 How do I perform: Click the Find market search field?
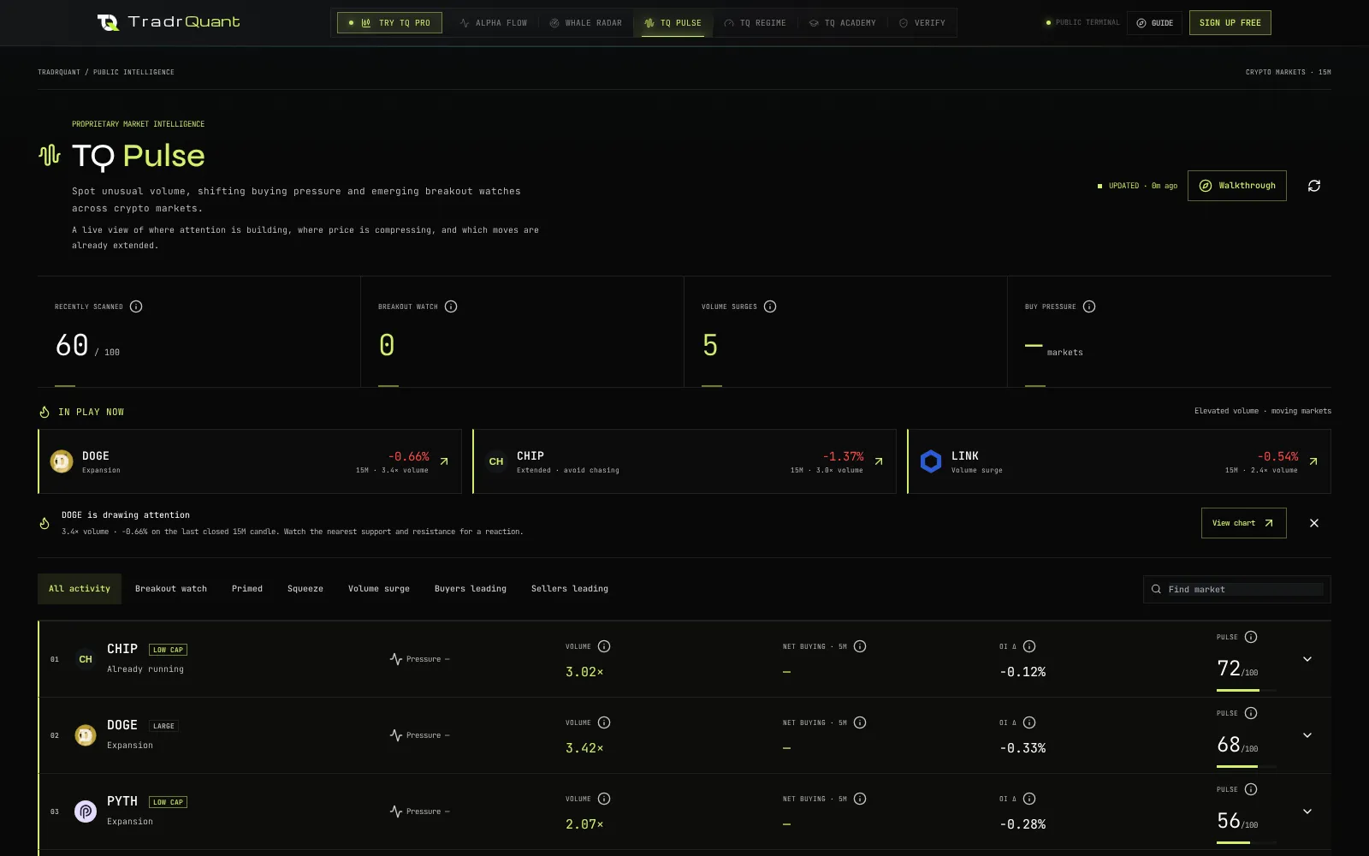point(1237,590)
